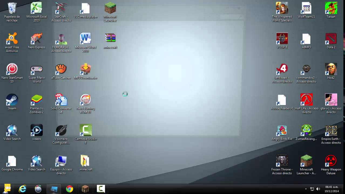Screen dimensions: 345x194
Task: Select the Super Mario World icon
Action: click(x=36, y=69)
